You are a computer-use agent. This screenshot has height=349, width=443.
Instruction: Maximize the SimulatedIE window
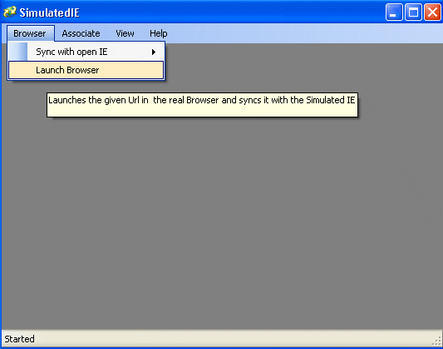coord(413,12)
